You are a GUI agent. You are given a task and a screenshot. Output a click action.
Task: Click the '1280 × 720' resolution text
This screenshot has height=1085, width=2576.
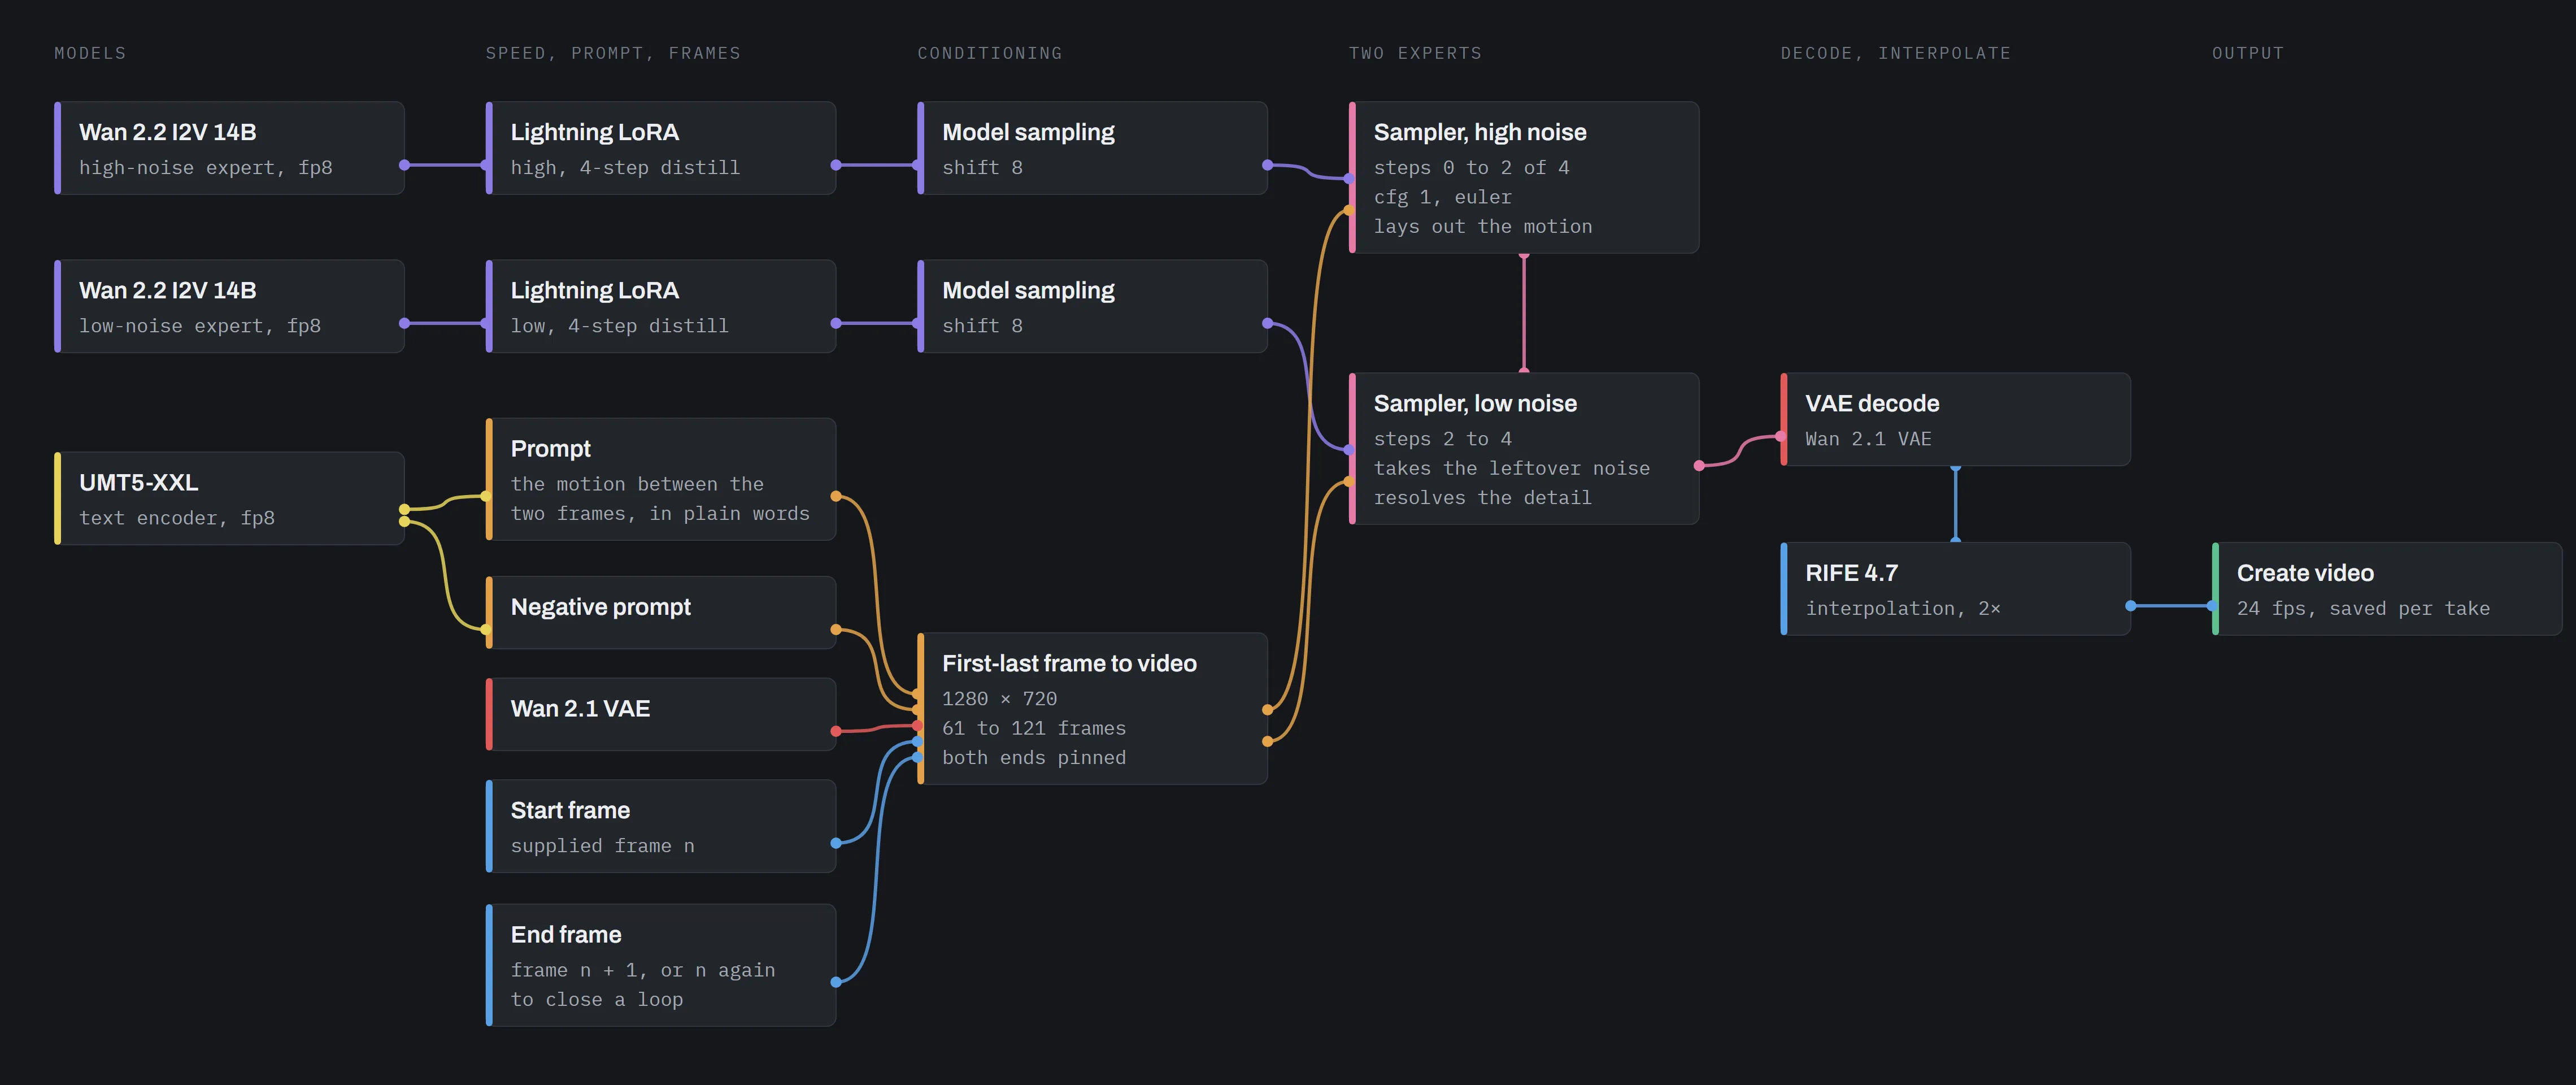coord(999,699)
